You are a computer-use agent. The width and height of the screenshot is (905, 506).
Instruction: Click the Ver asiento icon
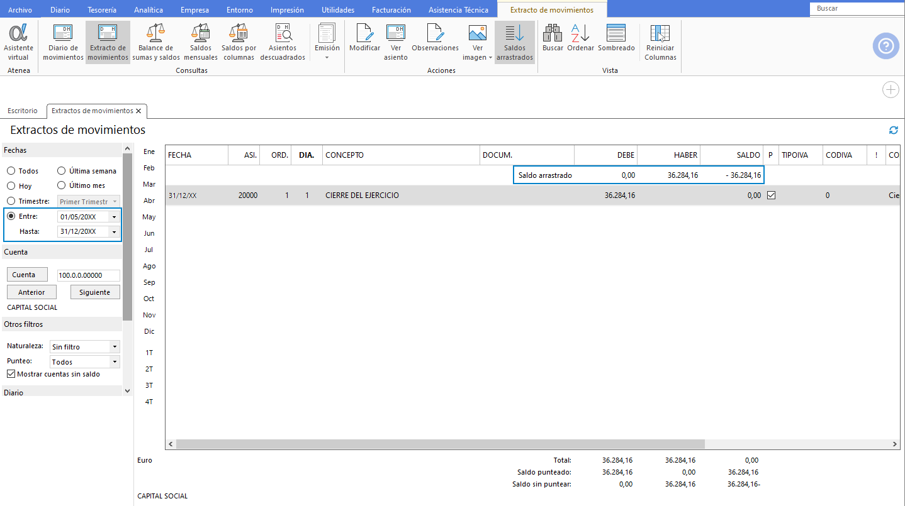(x=396, y=43)
